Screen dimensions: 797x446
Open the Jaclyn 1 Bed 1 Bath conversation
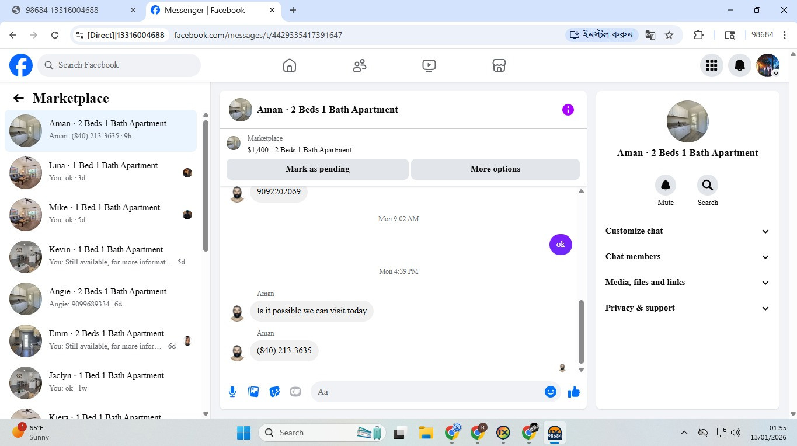point(100,383)
